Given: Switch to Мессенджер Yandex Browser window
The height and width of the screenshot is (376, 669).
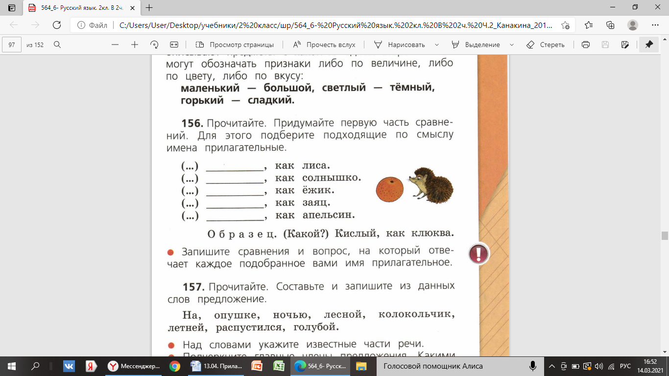Looking at the screenshot, I should point(134,366).
